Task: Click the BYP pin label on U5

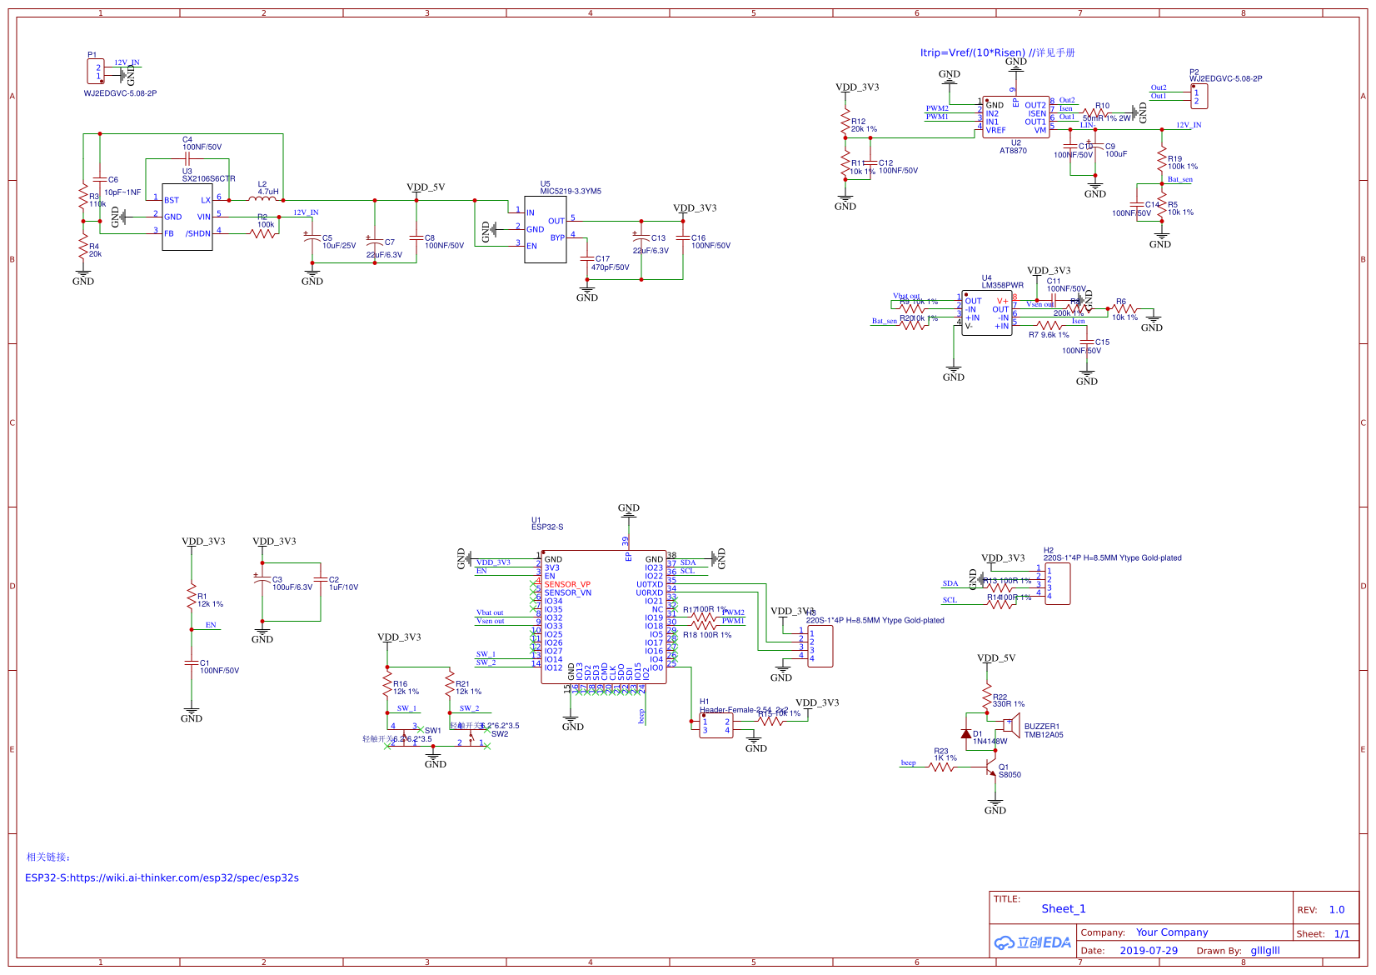Action: 557,237
